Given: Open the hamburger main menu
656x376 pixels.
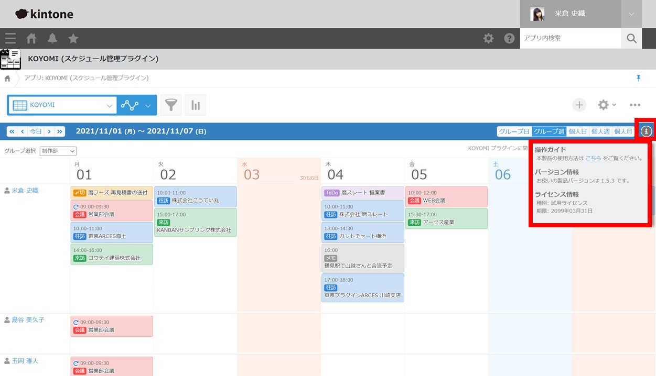Looking at the screenshot, I should pyautogui.click(x=10, y=38).
